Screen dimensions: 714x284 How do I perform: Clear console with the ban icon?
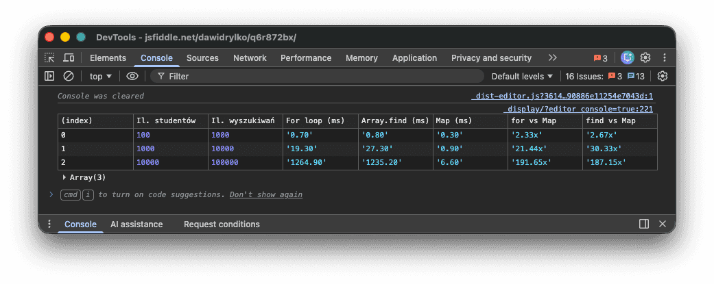tap(69, 77)
